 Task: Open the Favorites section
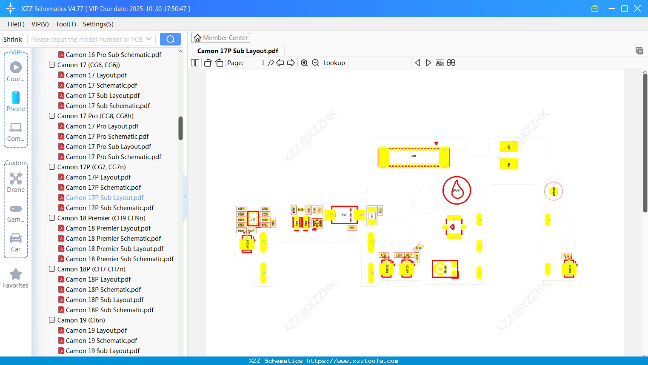16,278
